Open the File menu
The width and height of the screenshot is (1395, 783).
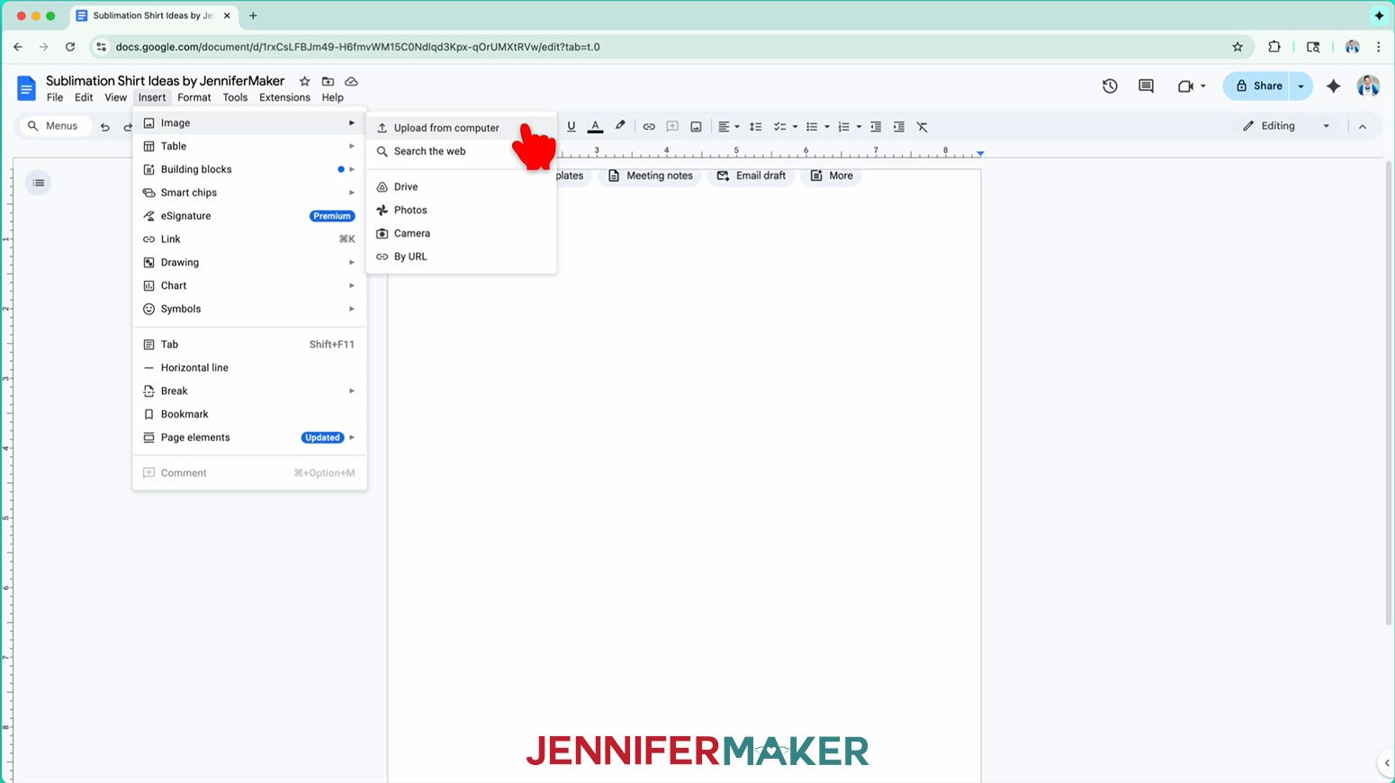55,98
